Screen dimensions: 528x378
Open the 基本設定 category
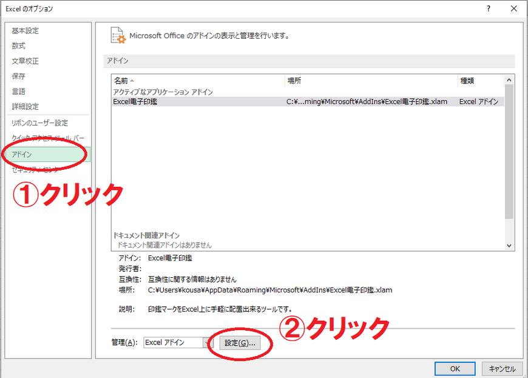[25, 31]
